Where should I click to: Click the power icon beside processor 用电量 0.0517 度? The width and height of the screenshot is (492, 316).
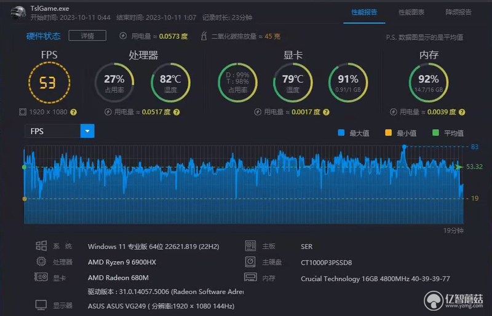click(108, 112)
